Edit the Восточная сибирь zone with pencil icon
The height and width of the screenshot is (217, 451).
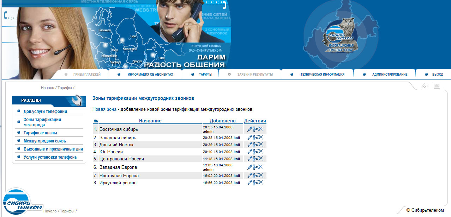[249, 129]
